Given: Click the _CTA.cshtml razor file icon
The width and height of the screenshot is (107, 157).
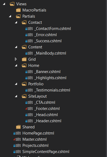Looking at the screenshot, I should (x=30, y=102).
